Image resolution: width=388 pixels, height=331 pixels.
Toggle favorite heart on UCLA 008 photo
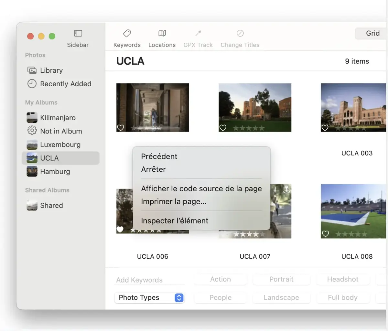[325, 234]
